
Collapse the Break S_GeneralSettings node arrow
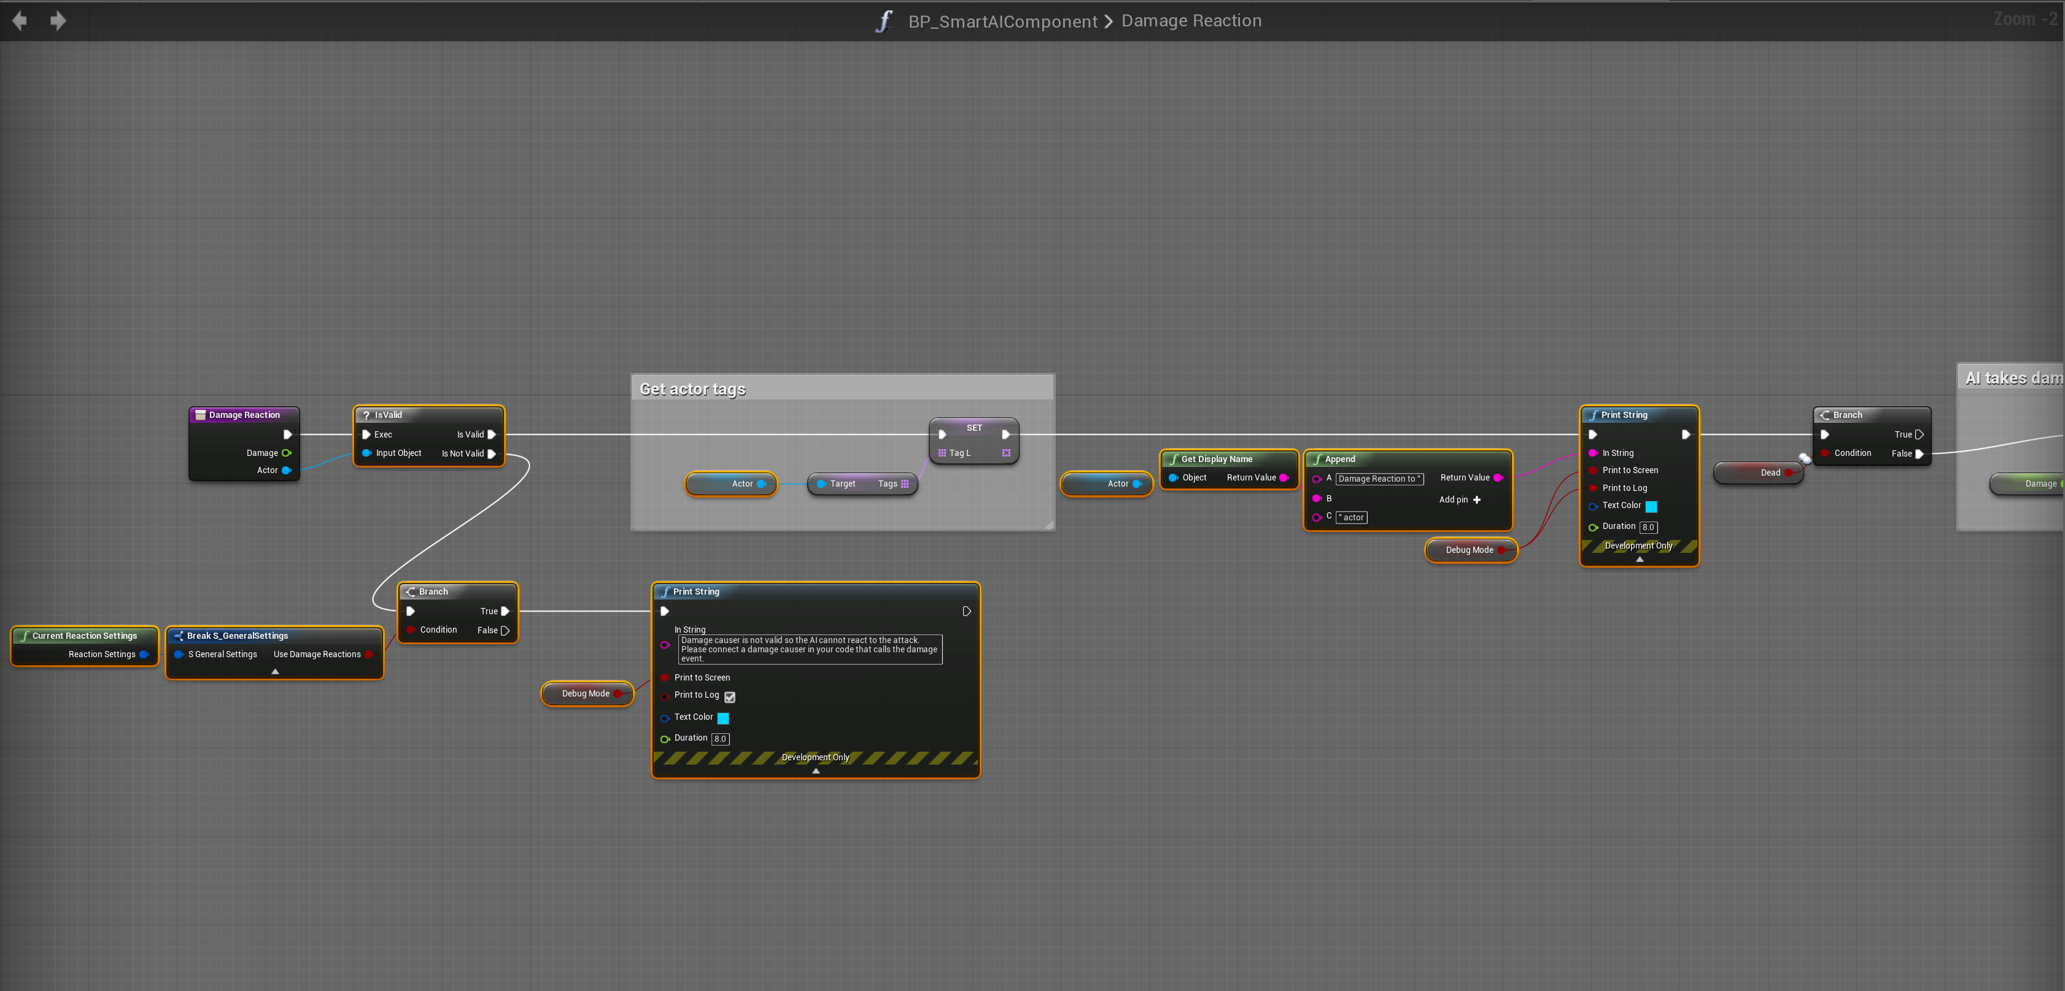pyautogui.click(x=275, y=671)
